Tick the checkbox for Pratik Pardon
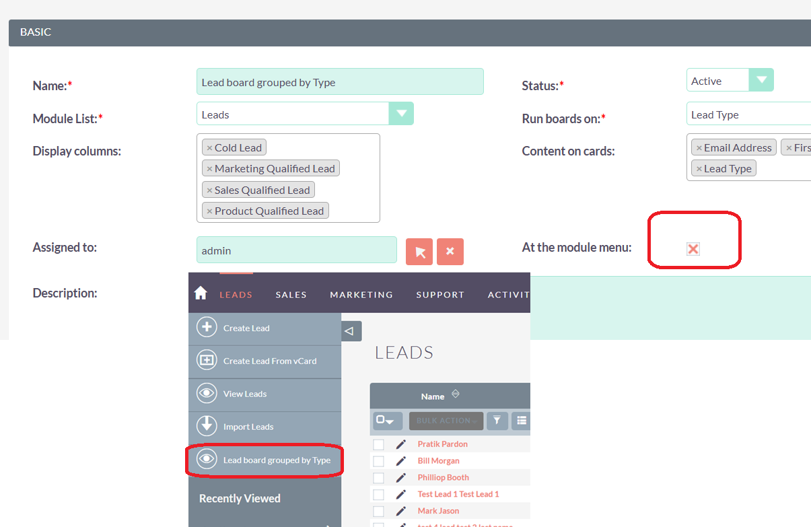This screenshot has width=811, height=527. pyautogui.click(x=378, y=444)
